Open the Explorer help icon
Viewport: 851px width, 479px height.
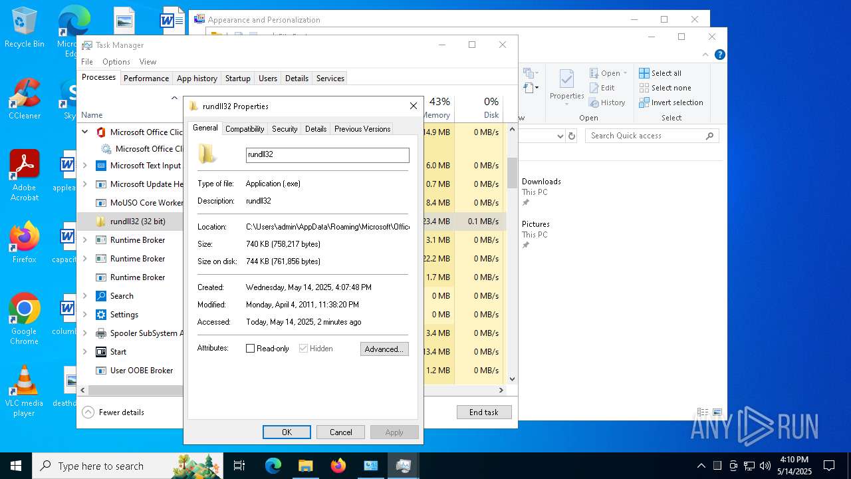pos(719,55)
